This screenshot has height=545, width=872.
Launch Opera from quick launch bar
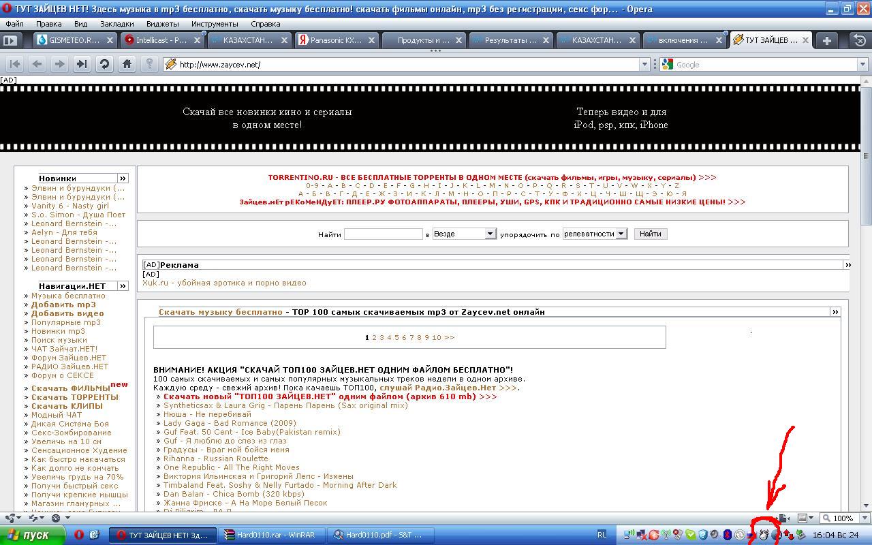pos(79,535)
